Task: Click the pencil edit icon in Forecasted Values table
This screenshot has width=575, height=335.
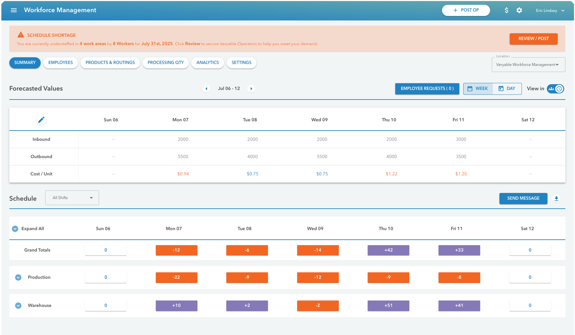Action: [x=41, y=119]
